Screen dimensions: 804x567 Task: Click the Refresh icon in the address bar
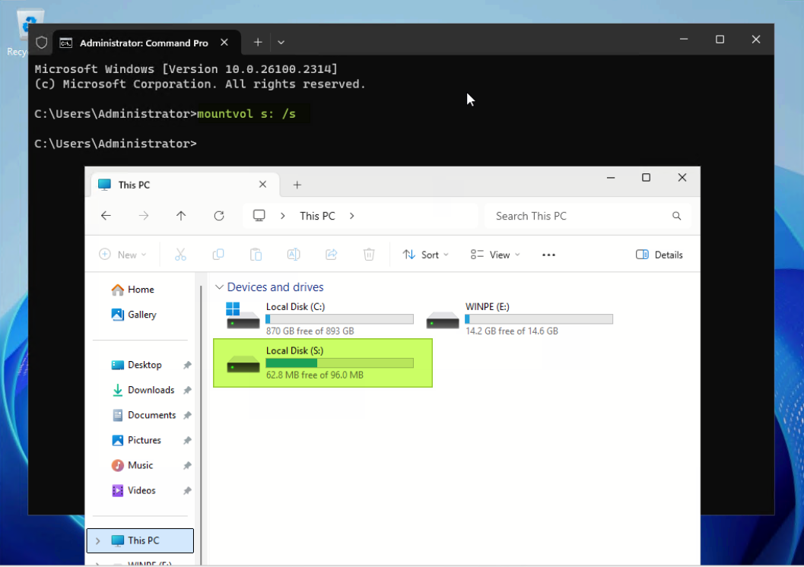point(218,216)
